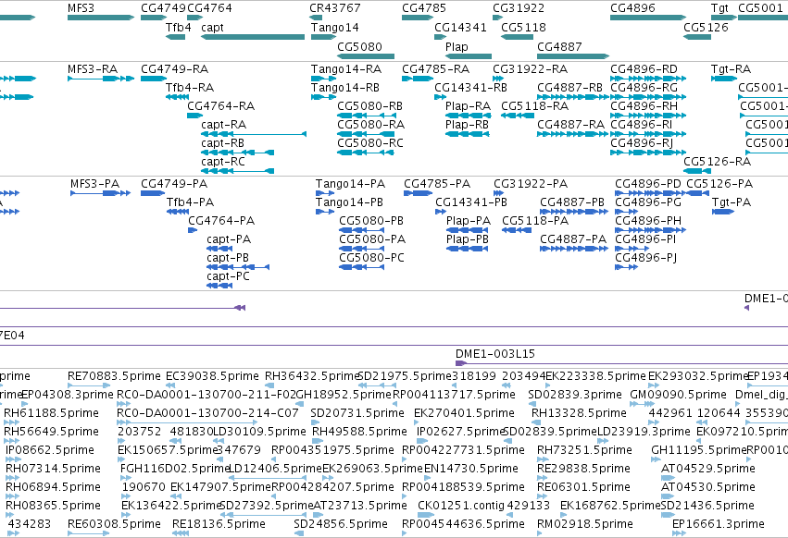788x538 pixels.
Task: Click the CG5080-PC protein label
Action: [x=372, y=258]
